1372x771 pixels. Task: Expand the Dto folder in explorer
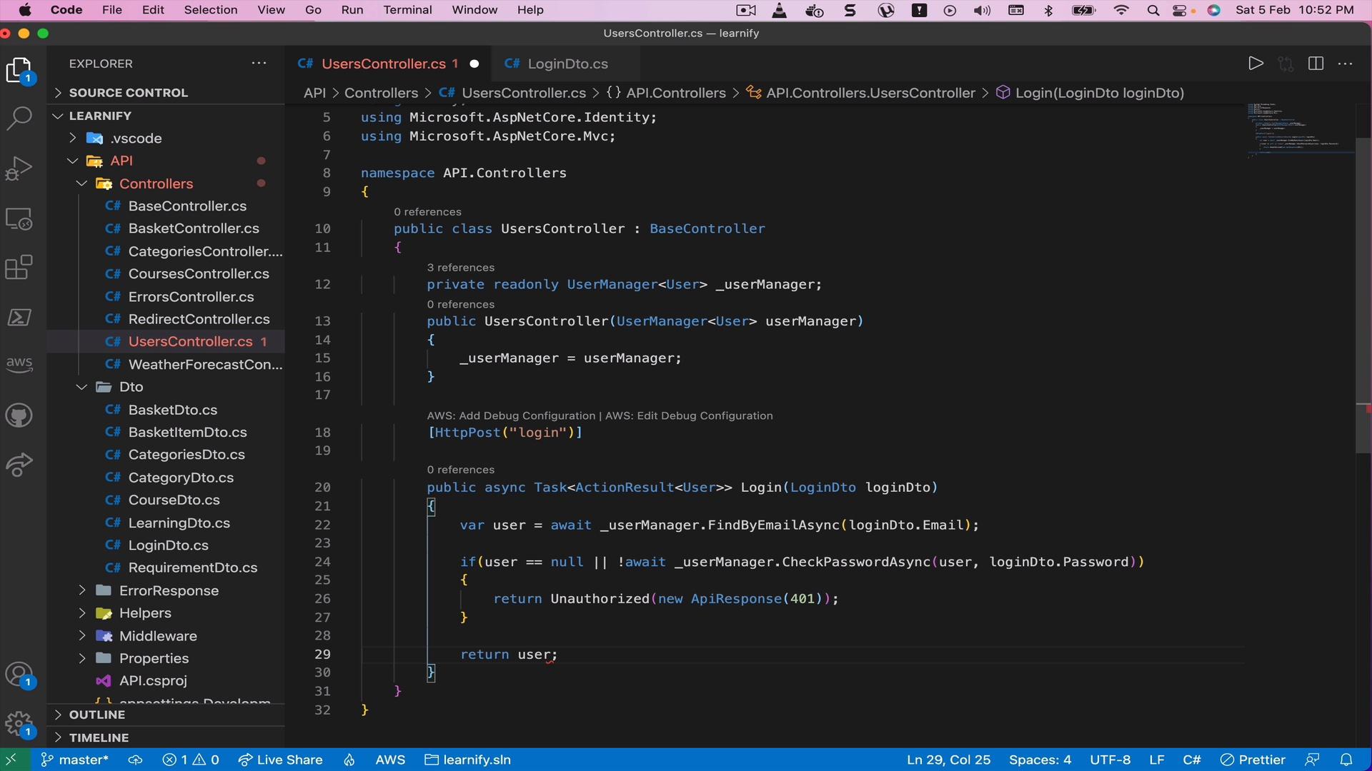click(x=130, y=387)
